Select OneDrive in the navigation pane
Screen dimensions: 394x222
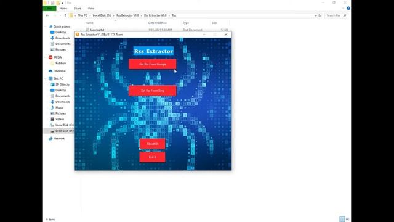tap(59, 71)
